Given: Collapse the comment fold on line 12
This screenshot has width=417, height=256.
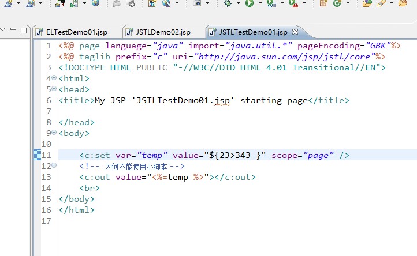Looking at the screenshot, I should pos(54,166).
